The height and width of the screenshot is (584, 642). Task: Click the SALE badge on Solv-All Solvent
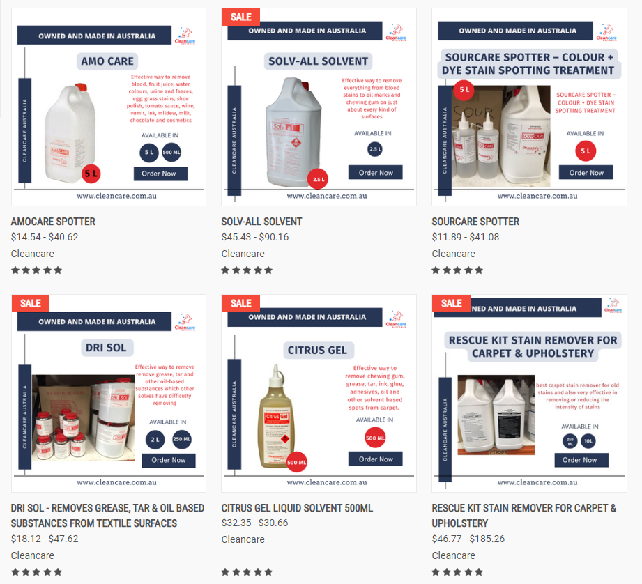240,17
